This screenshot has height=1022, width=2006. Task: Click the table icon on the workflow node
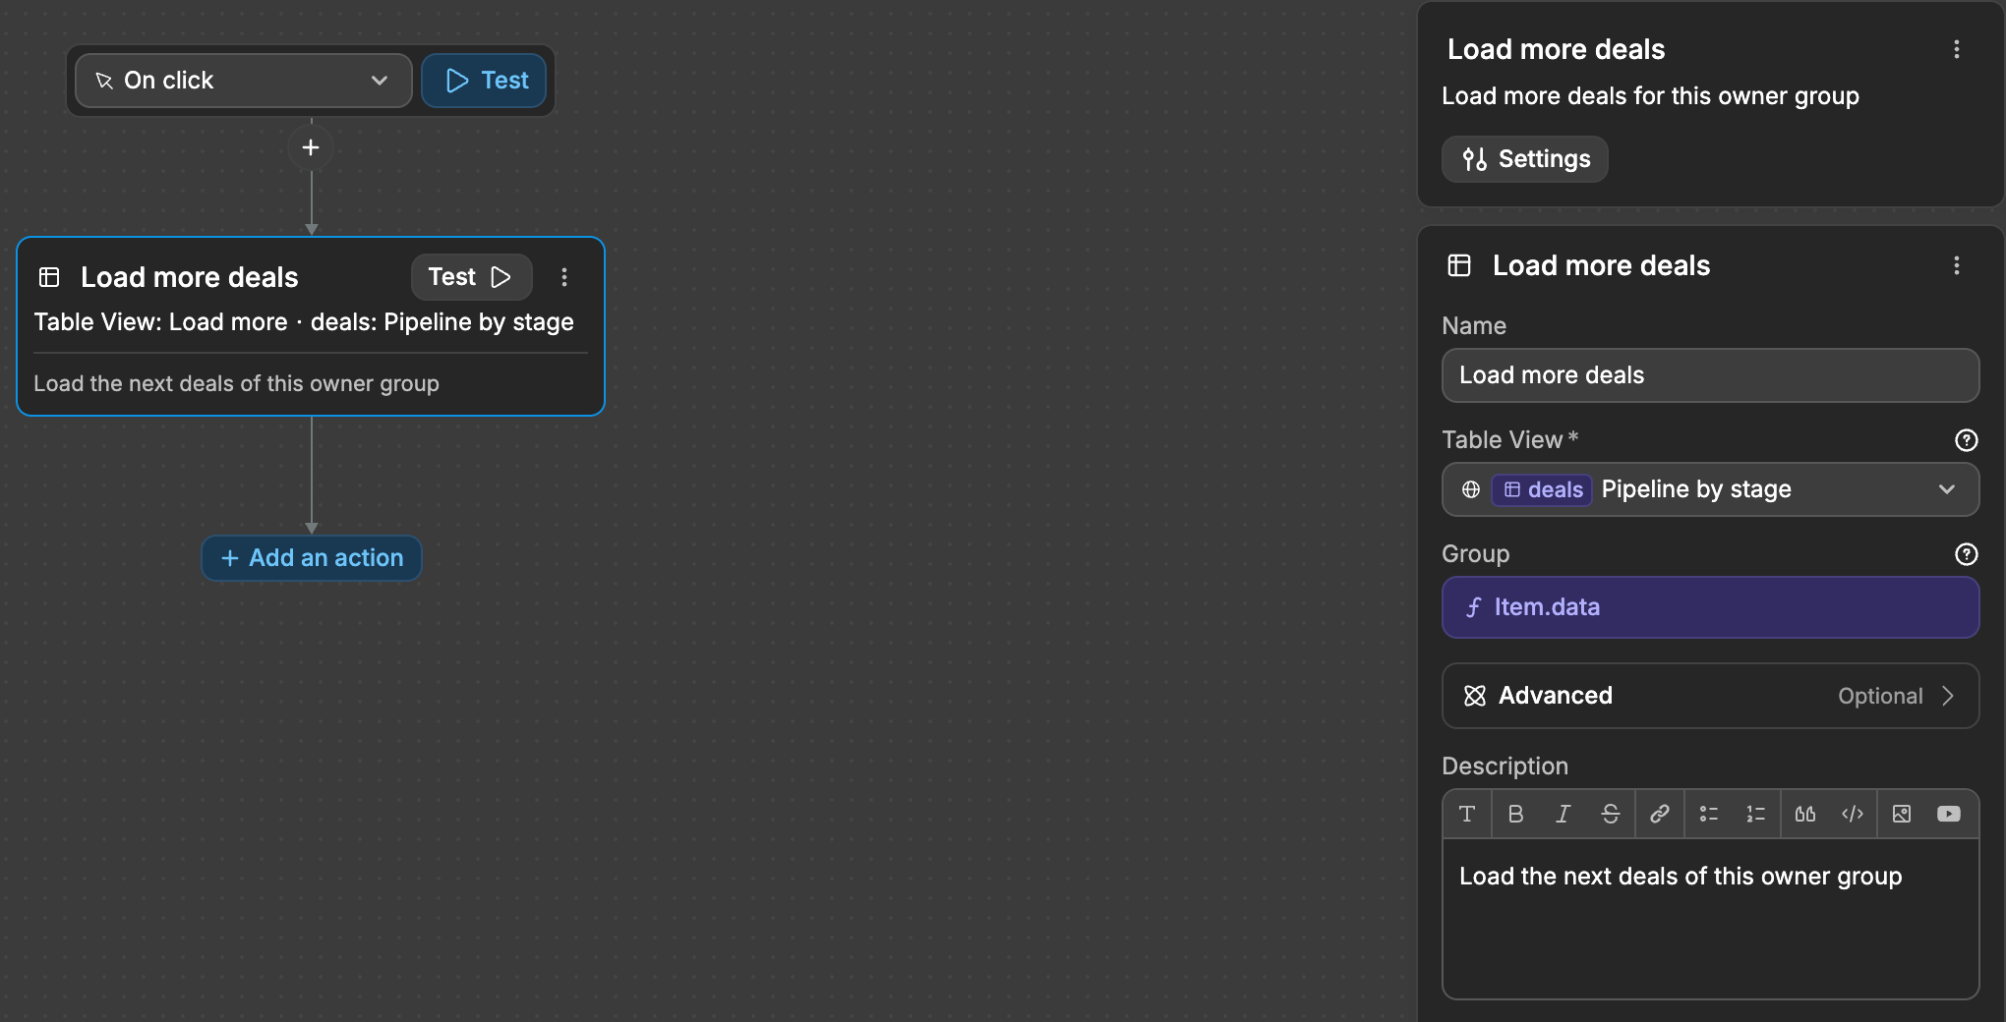tap(49, 277)
